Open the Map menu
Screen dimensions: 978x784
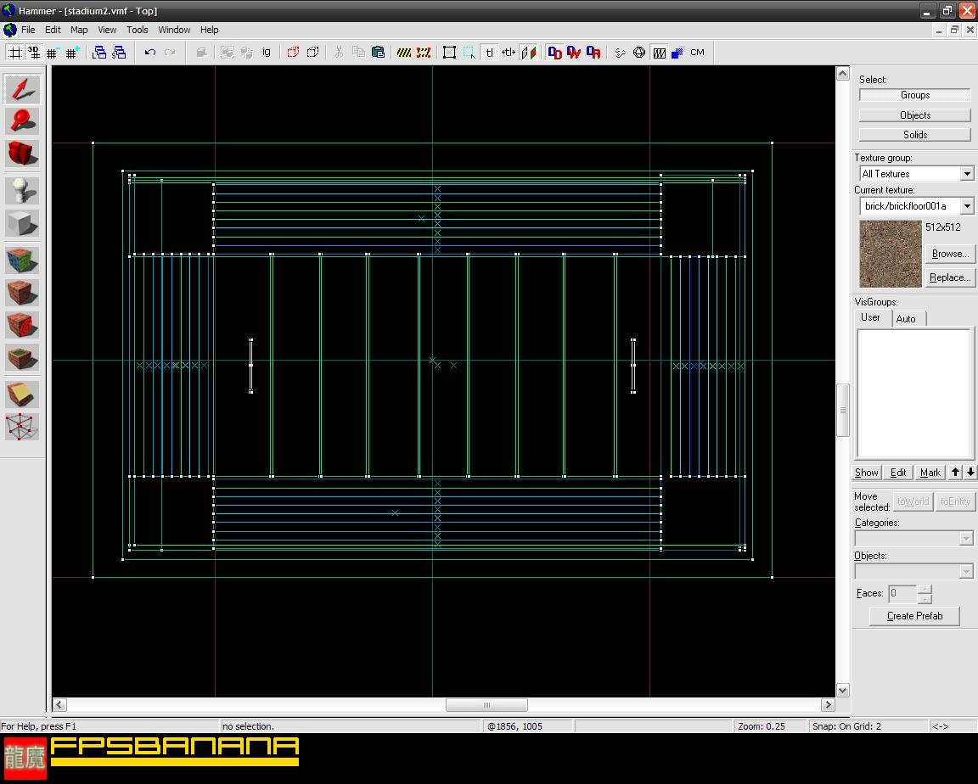79,30
